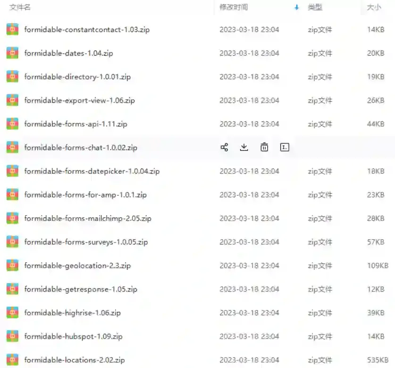Click the zip icon of formidable-forms-chat-1.0.02.zip
The width and height of the screenshot is (395, 368).
(12, 148)
